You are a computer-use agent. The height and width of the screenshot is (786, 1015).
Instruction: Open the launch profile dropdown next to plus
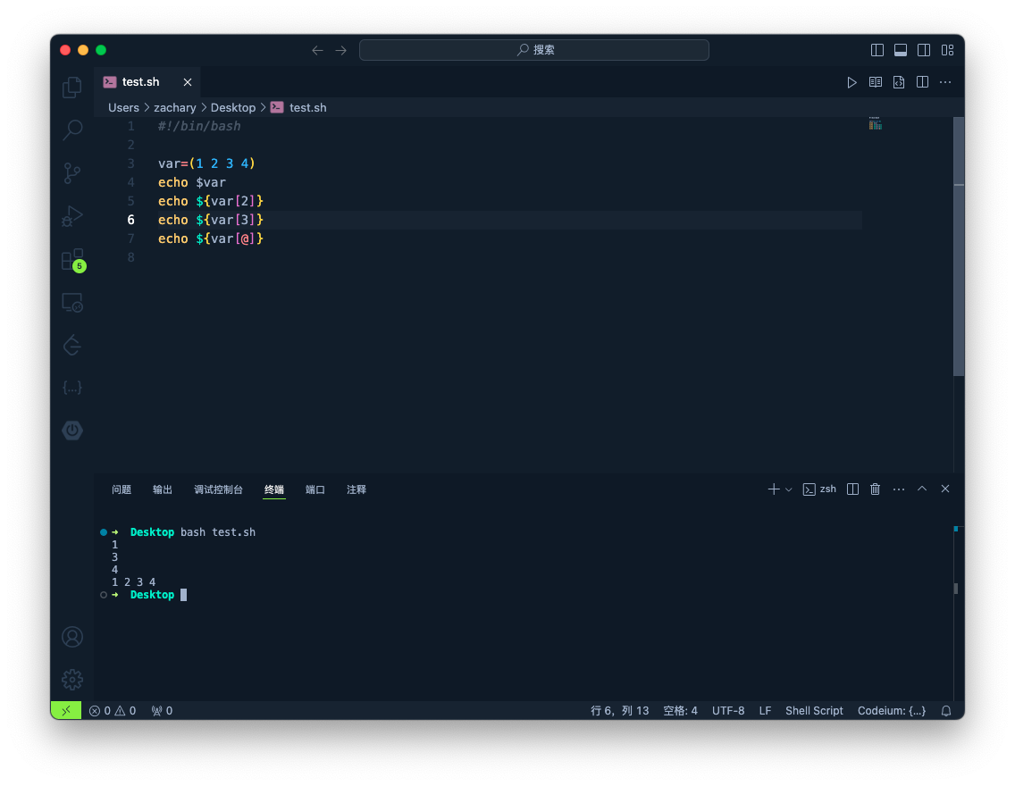click(x=788, y=489)
